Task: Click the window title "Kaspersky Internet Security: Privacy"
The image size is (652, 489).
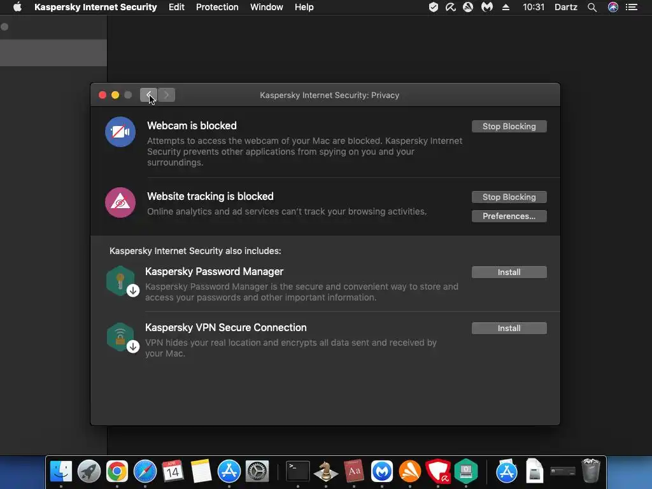Action: (329, 96)
